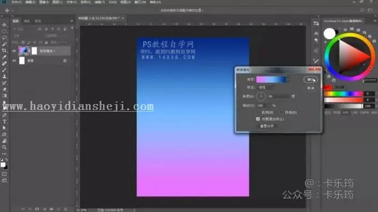Select the HSV mode tab in color panel

pyautogui.click(x=346, y=113)
